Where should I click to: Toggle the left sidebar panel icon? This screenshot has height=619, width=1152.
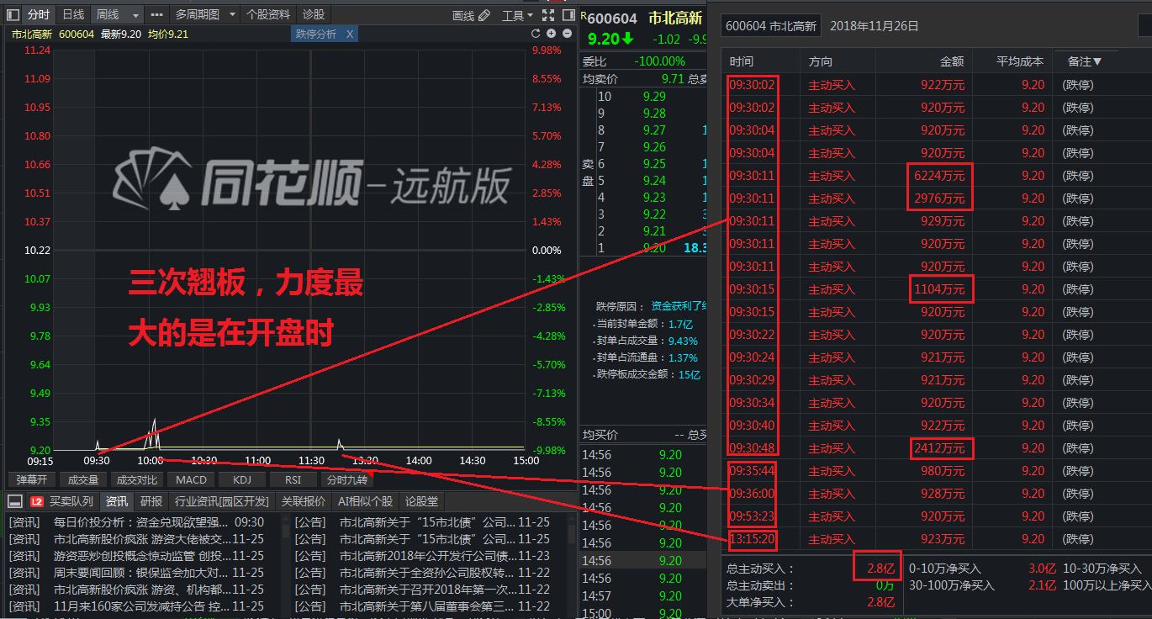coord(13,15)
